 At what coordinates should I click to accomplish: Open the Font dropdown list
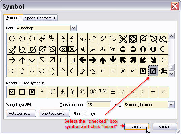pyautogui.click(x=74, y=28)
